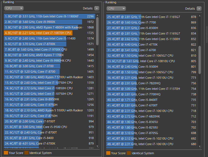Click the right ranking list scrollbar thumb
Screen dimensions: 208x157
point(200,60)
